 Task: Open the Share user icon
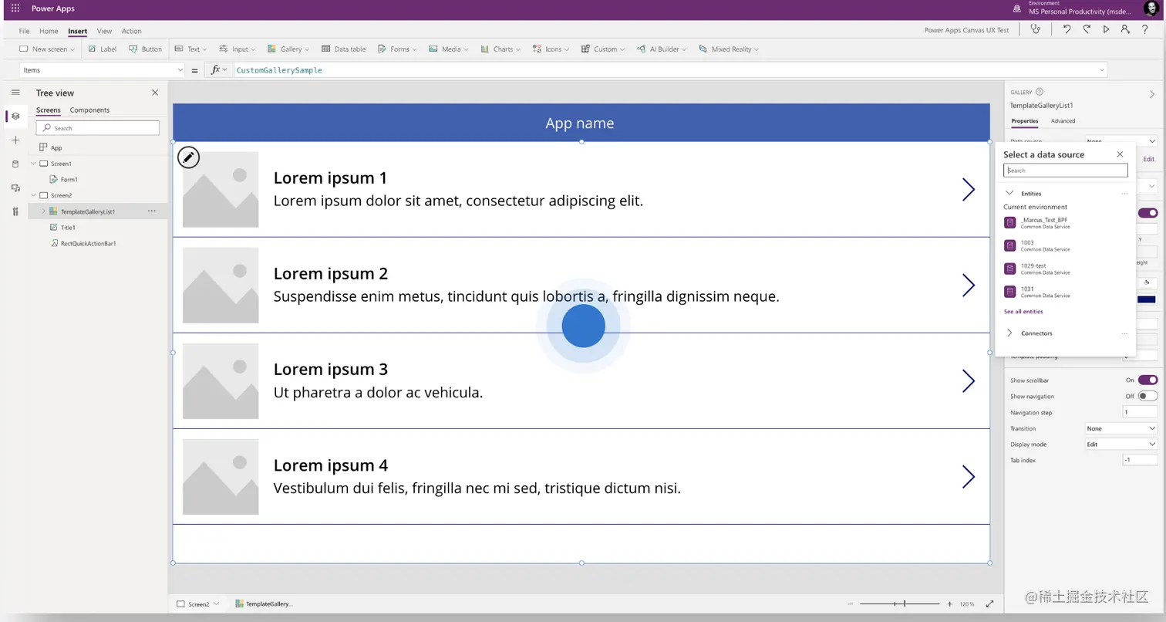(x=1125, y=29)
